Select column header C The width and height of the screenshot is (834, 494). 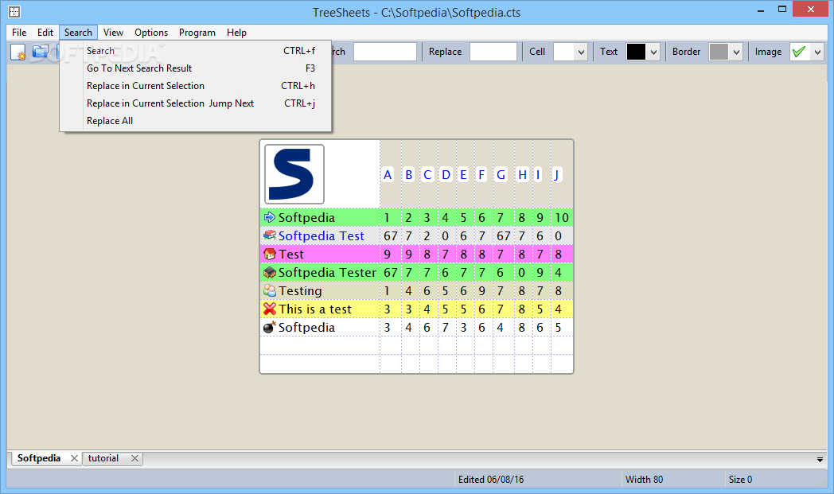click(427, 174)
